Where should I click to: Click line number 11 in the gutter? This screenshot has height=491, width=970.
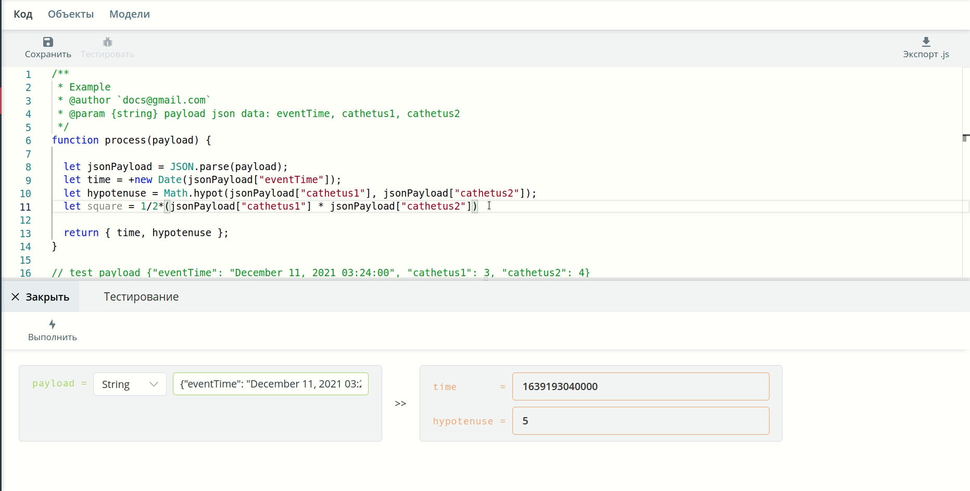(26, 206)
